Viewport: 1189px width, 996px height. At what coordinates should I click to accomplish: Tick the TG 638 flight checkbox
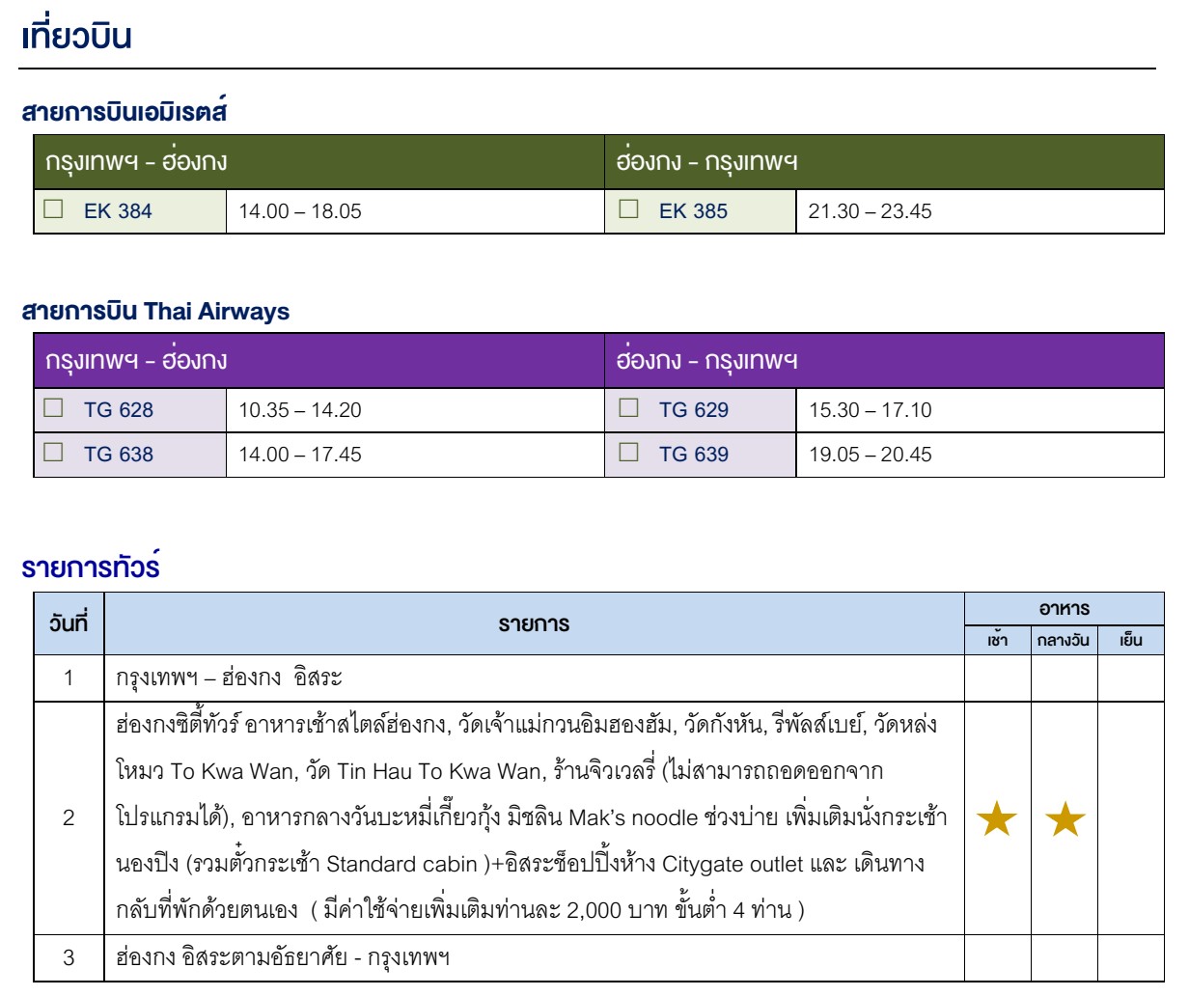[x=54, y=453]
